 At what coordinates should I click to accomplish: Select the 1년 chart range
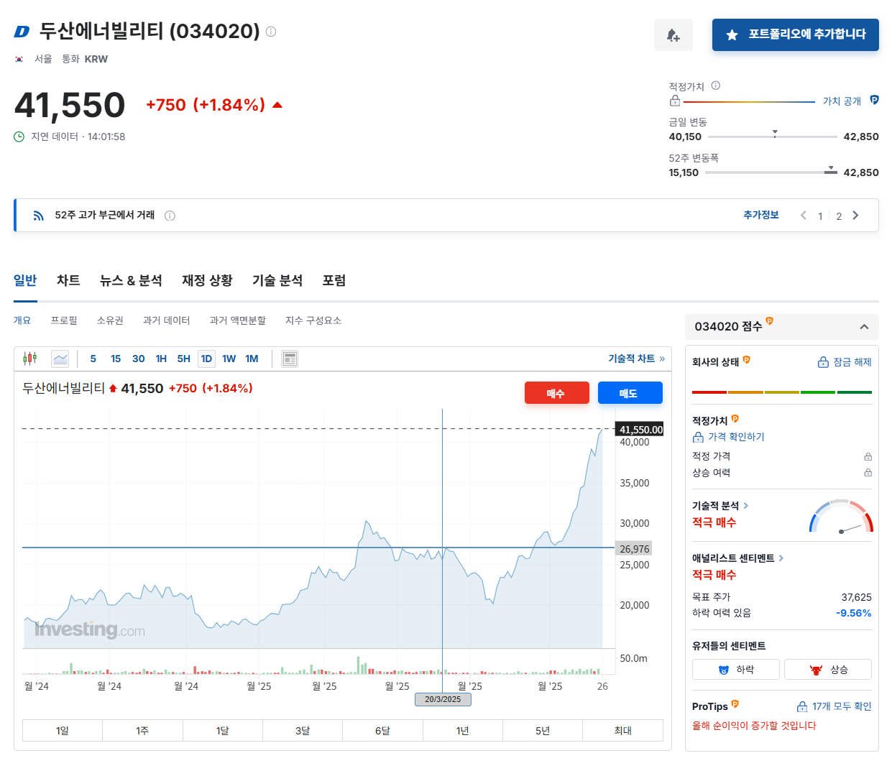(463, 730)
